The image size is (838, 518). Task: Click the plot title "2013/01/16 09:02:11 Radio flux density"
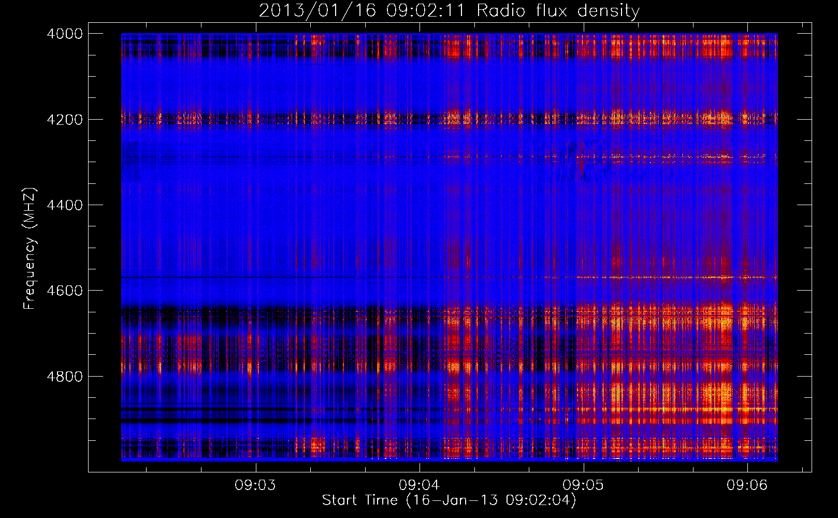point(449,10)
